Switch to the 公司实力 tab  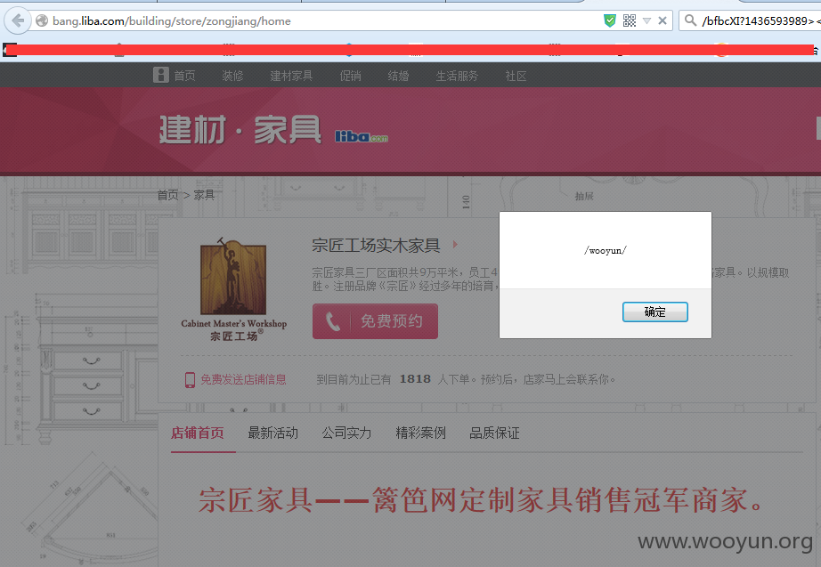[346, 433]
